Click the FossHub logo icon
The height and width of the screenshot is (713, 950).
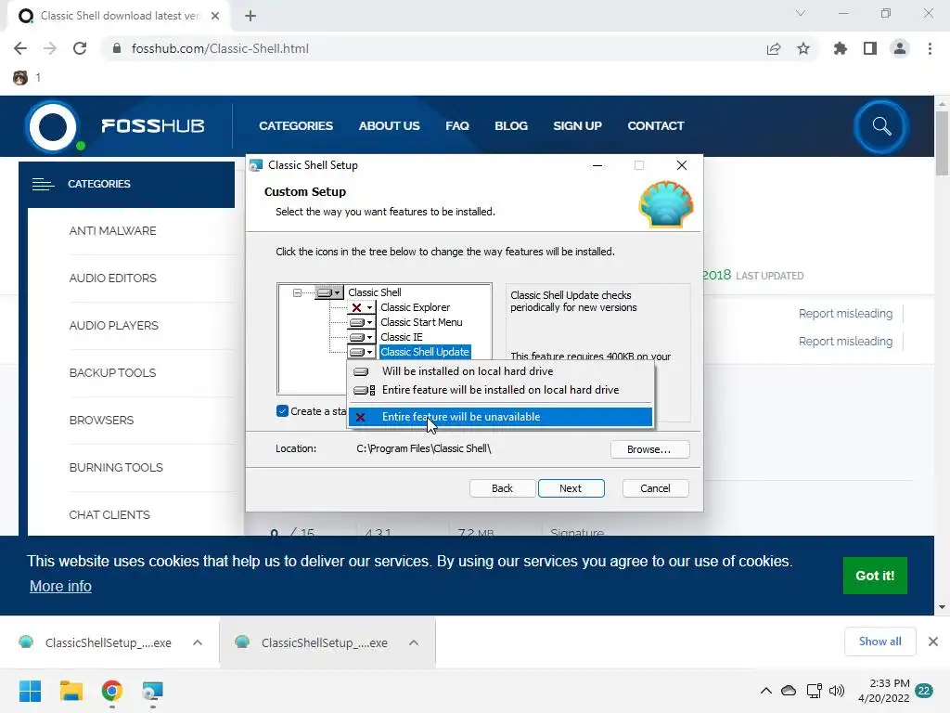click(53, 126)
